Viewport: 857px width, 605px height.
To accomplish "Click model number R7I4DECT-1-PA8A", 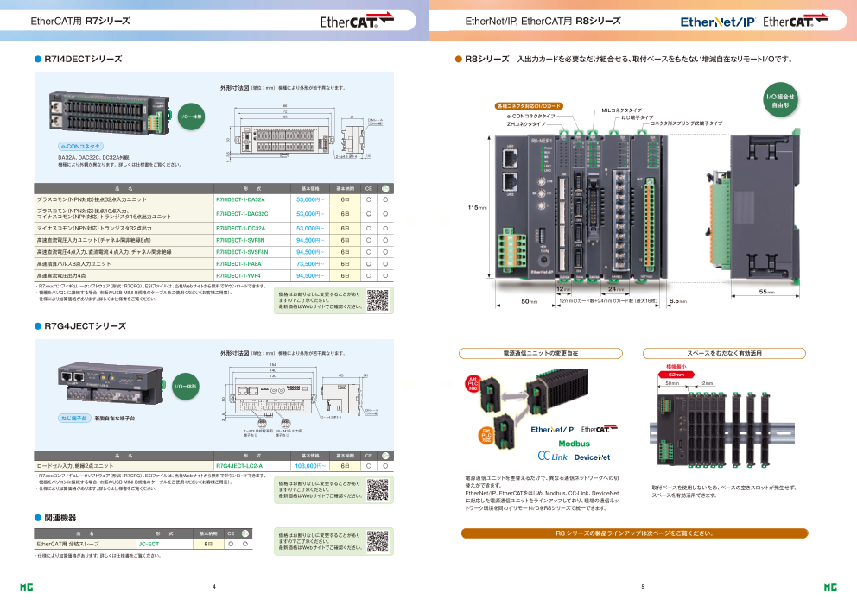I will pos(238,264).
